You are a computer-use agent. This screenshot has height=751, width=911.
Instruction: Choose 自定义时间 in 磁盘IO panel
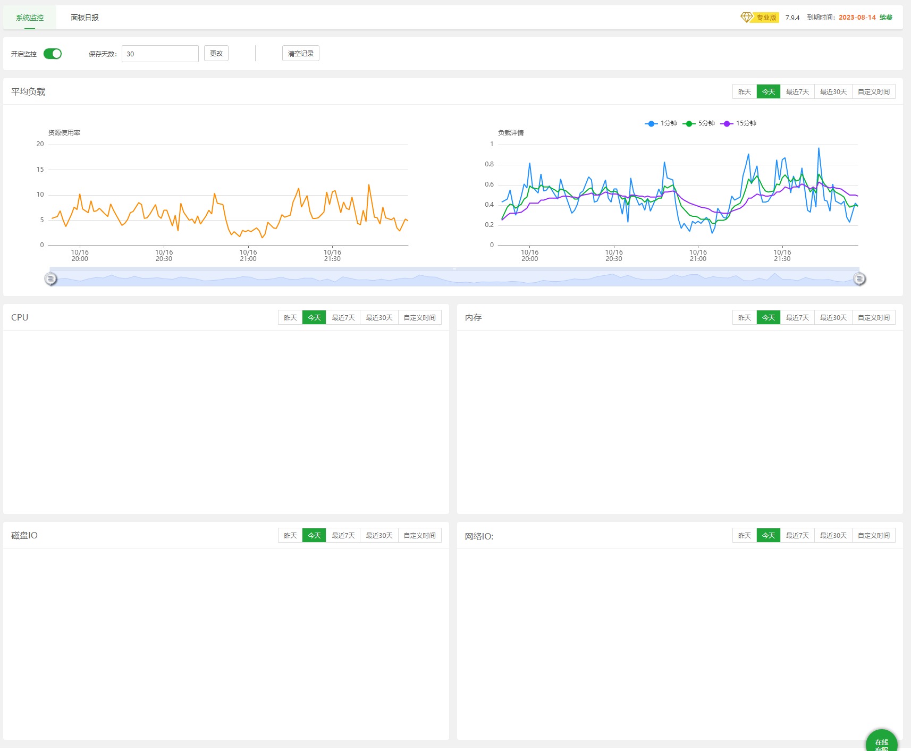click(419, 536)
